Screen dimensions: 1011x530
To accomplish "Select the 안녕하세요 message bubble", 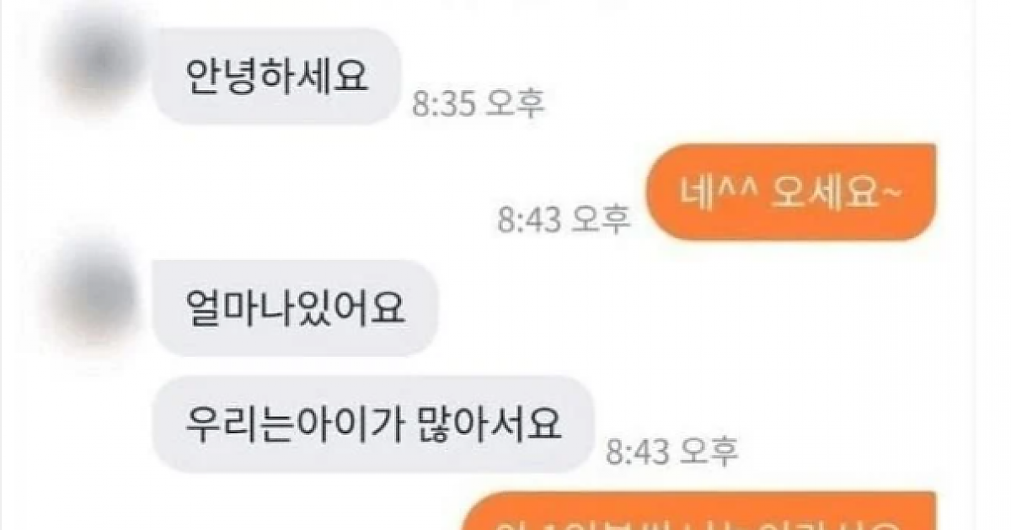I will pos(275,76).
